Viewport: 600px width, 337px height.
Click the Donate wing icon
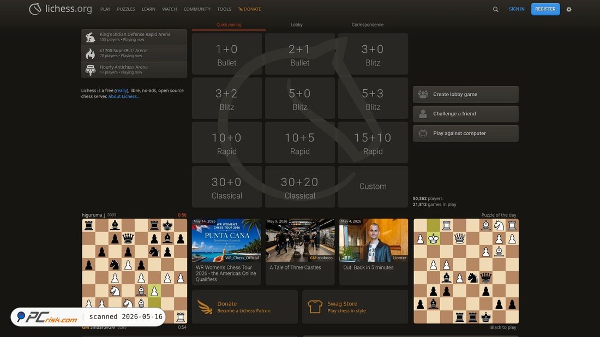205,307
